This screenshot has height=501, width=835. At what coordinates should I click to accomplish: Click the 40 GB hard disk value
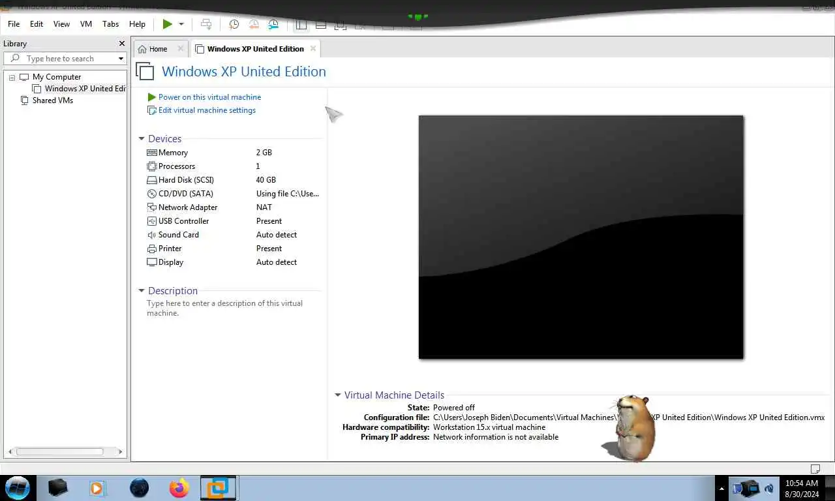pyautogui.click(x=266, y=180)
